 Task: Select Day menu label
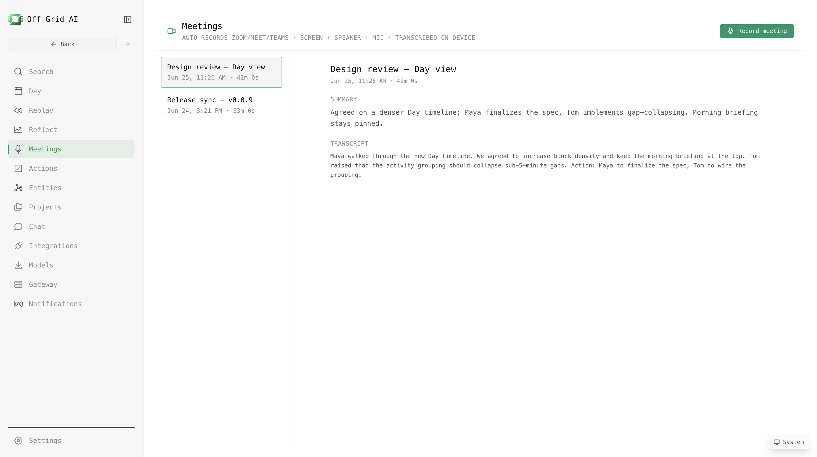tap(35, 91)
